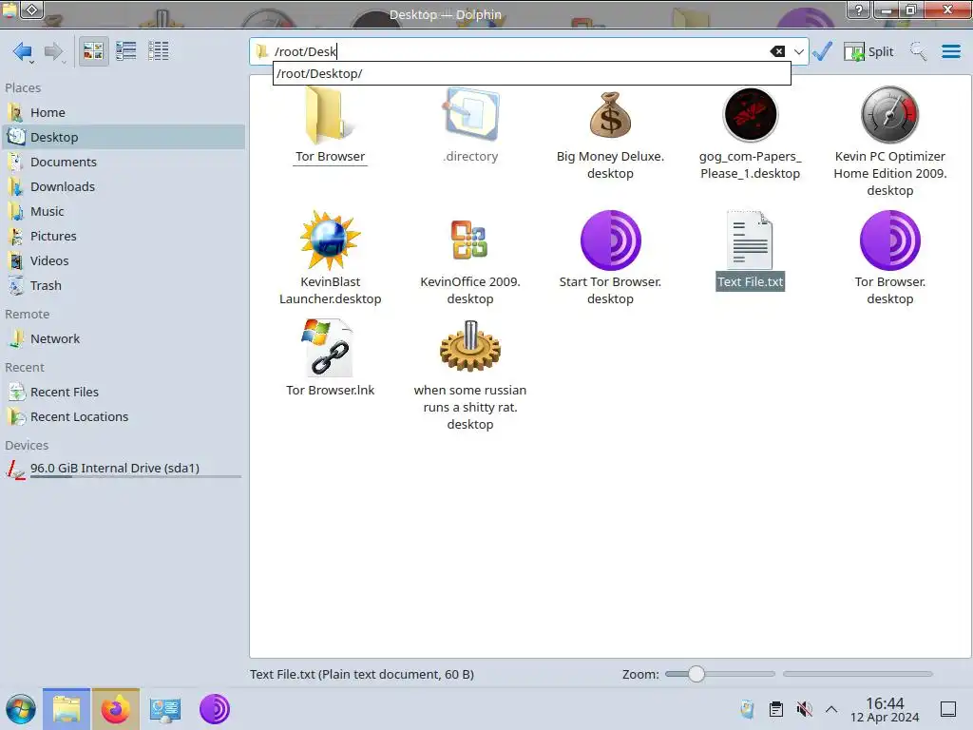
Task: Click the Tor Browser folder name label
Action: [330, 157]
